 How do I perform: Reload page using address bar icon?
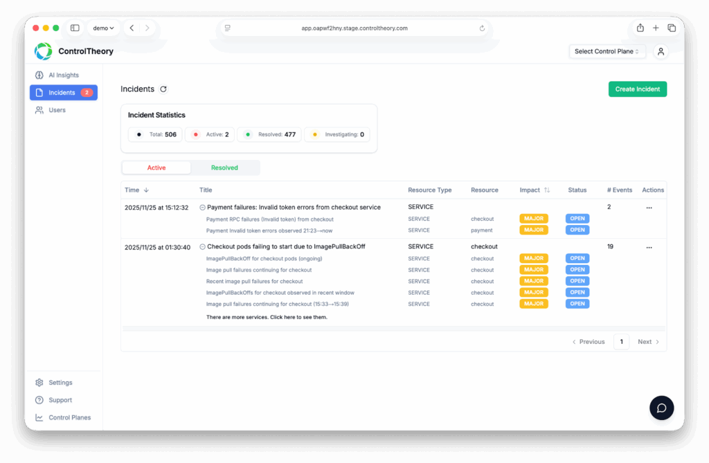coord(482,28)
